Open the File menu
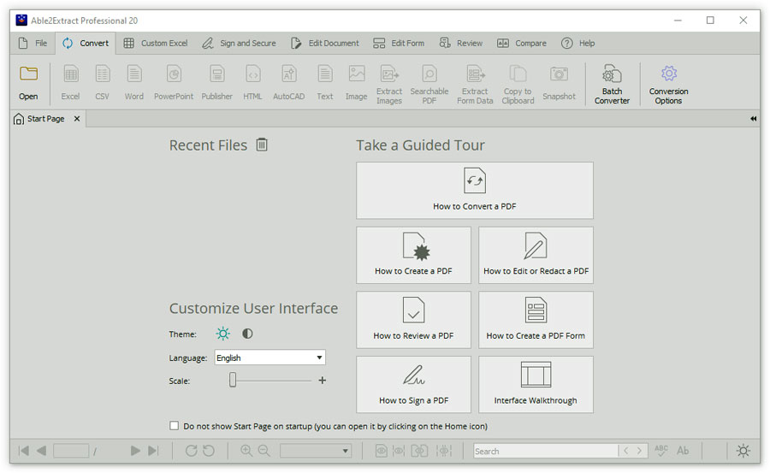 [x=33, y=44]
